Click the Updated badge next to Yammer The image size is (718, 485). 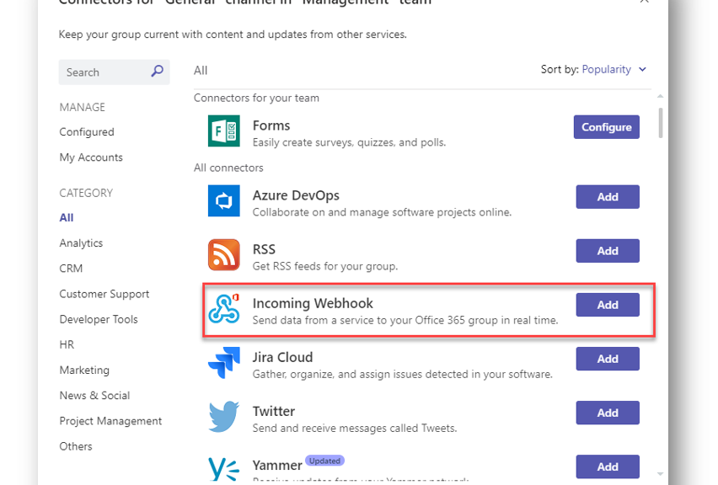(x=324, y=461)
